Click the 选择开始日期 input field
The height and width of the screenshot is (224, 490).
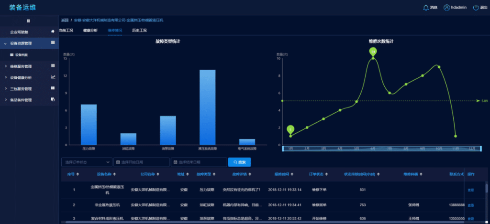[141, 162]
